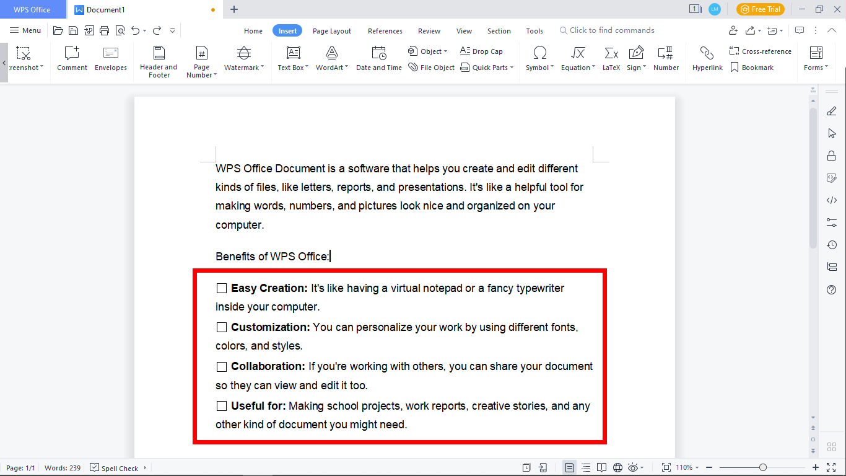Screen dimensions: 846x476
Task: Insert Date and Time
Action: pos(378,59)
